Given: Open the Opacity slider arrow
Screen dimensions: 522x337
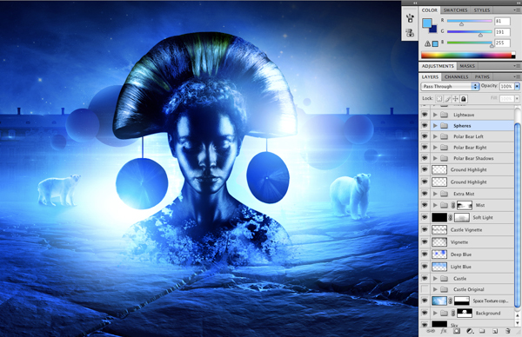Looking at the screenshot, I should coord(517,86).
